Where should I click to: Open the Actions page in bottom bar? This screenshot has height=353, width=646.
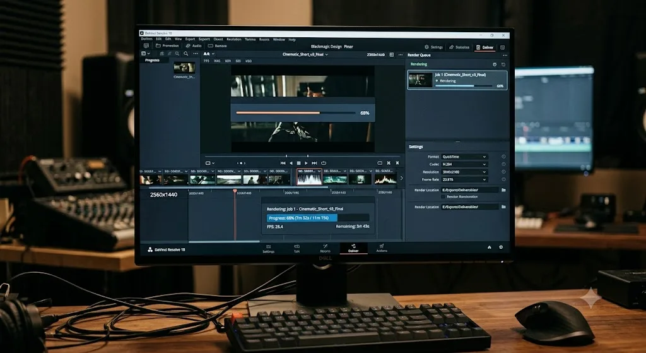tap(382, 248)
